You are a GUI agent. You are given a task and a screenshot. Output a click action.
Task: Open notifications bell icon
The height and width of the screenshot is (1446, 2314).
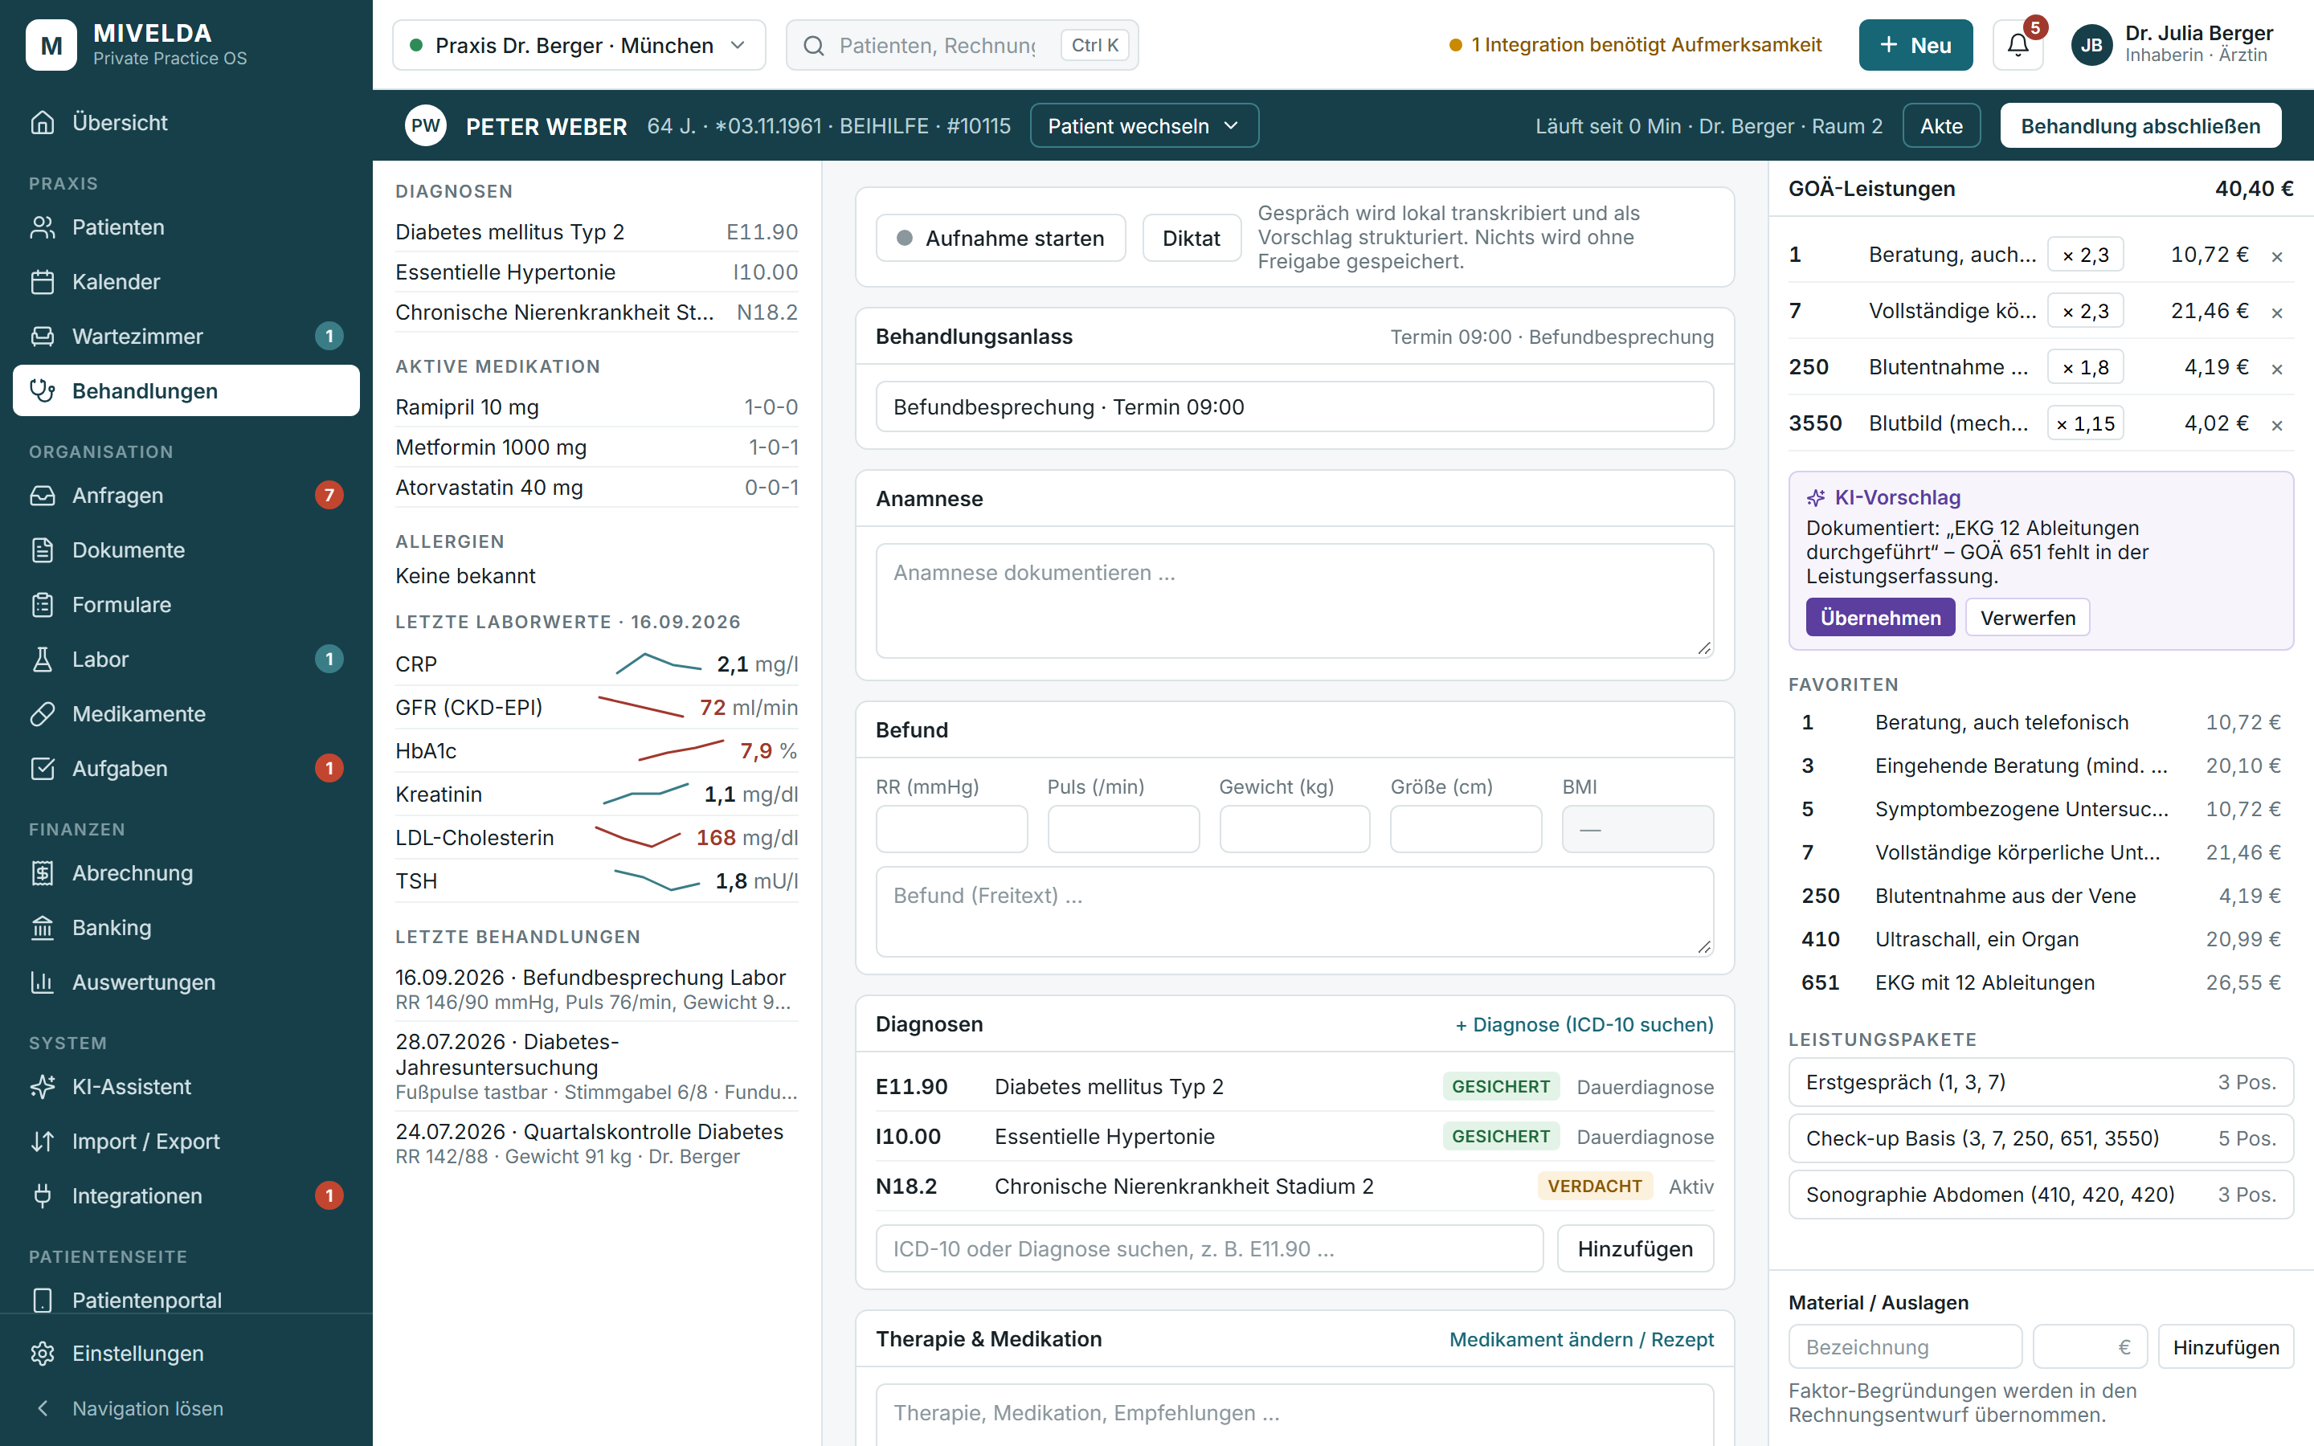2018,45
